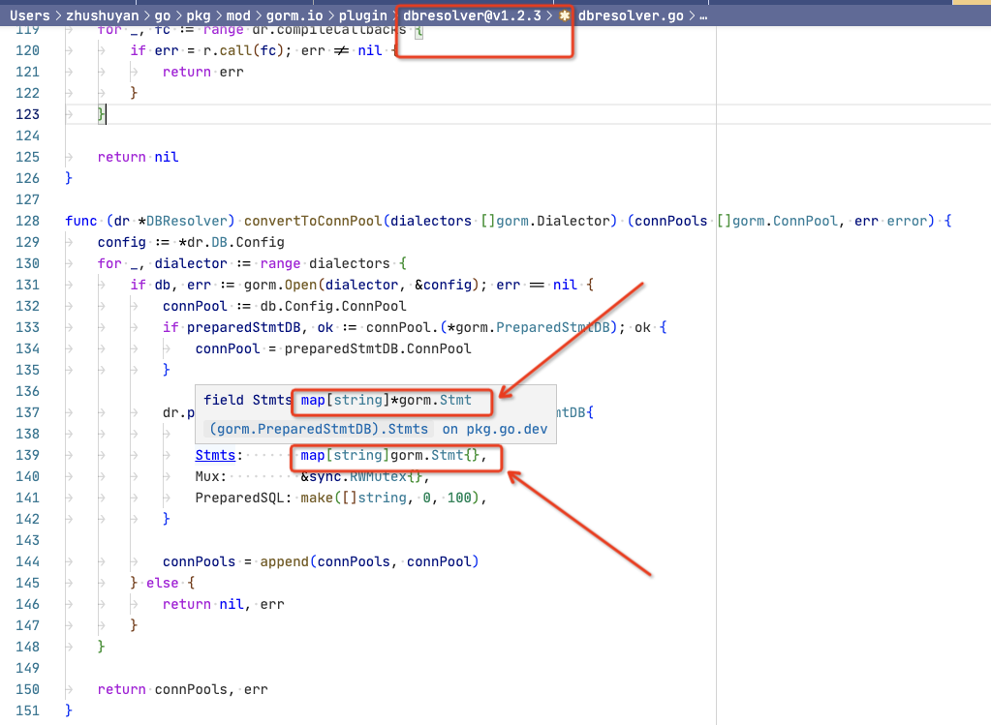991x725 pixels.
Task: Click line number 128 in the gutter
Action: pyautogui.click(x=26, y=221)
